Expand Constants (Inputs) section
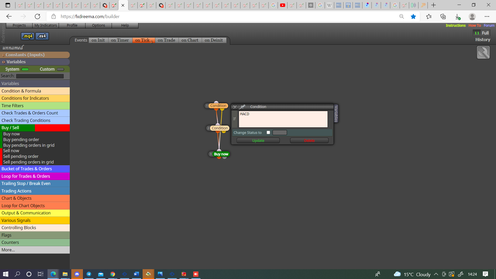 point(35,55)
